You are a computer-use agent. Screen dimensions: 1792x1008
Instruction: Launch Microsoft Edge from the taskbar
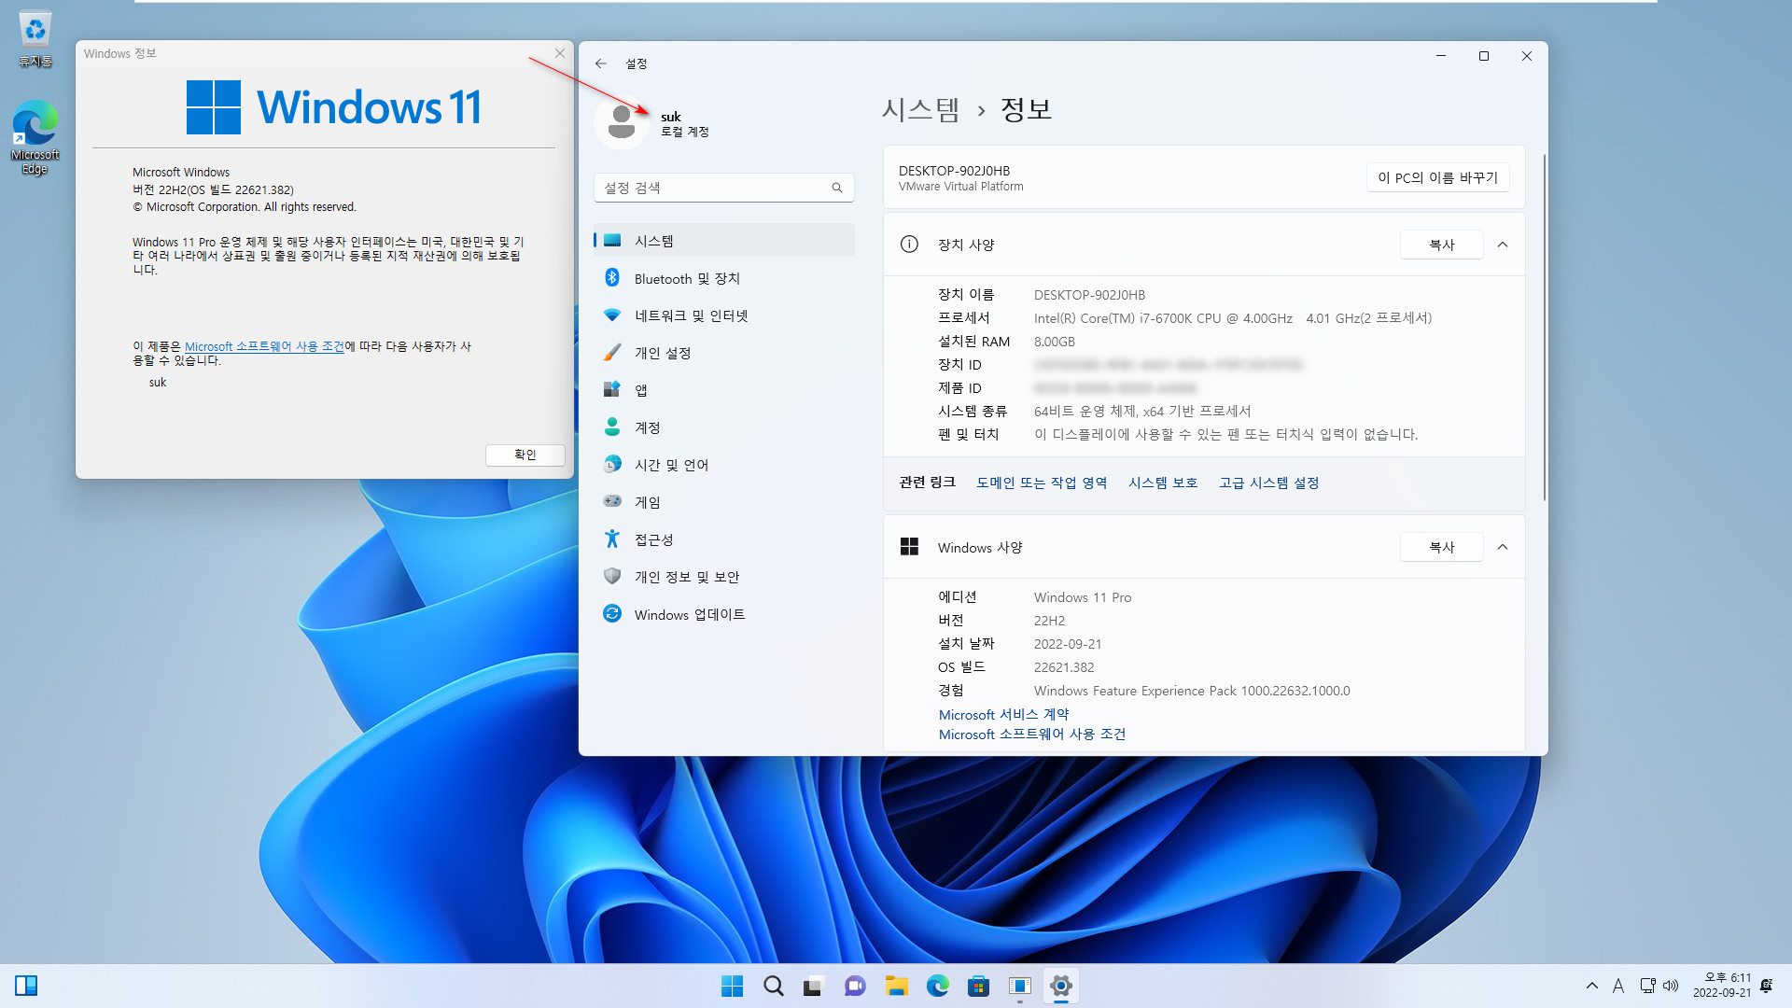click(937, 986)
